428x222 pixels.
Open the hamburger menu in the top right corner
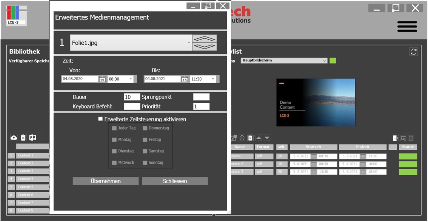click(x=407, y=26)
